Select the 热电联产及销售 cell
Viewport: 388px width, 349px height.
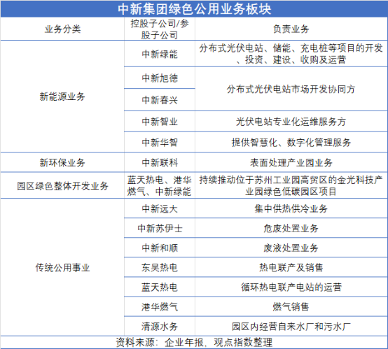(291, 267)
